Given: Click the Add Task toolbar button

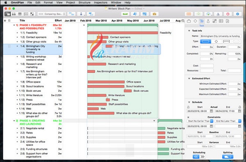Looking at the screenshot, I should (x=71, y=14).
